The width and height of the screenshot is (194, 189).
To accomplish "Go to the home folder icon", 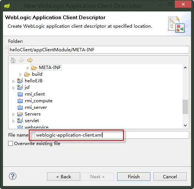I will pos(13,60).
